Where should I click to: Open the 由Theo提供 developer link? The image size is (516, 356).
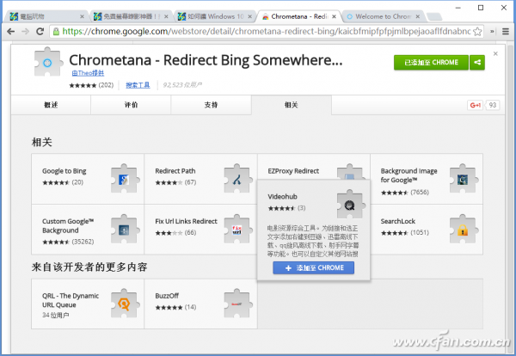(x=88, y=73)
